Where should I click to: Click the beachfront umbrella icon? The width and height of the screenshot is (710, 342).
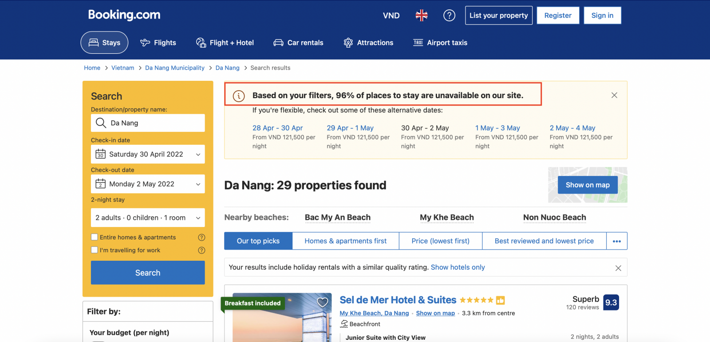click(x=344, y=324)
